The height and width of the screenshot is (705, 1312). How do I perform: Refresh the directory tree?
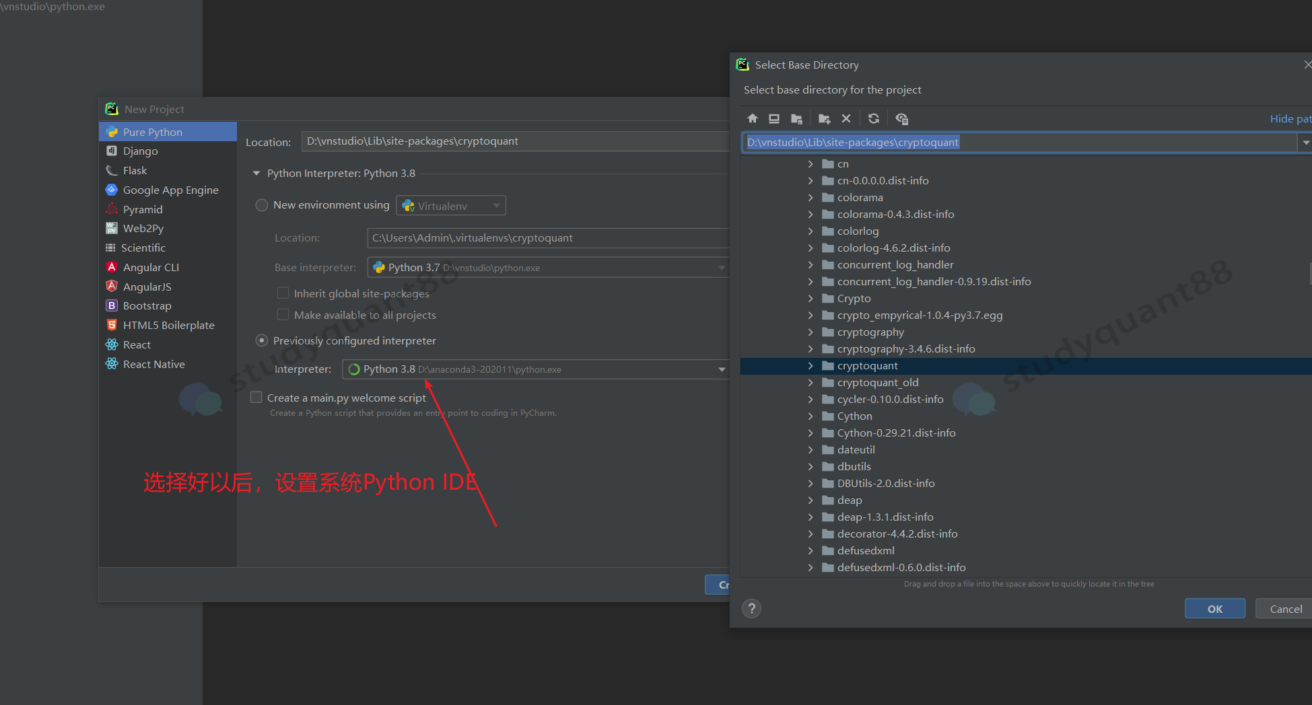874,118
